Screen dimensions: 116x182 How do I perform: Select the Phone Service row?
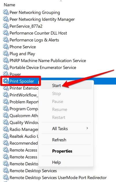23,47
